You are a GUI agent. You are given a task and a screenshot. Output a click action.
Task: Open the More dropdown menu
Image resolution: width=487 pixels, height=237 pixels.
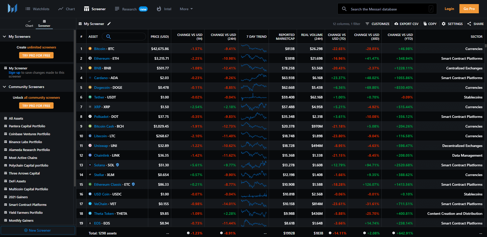coord(186,9)
